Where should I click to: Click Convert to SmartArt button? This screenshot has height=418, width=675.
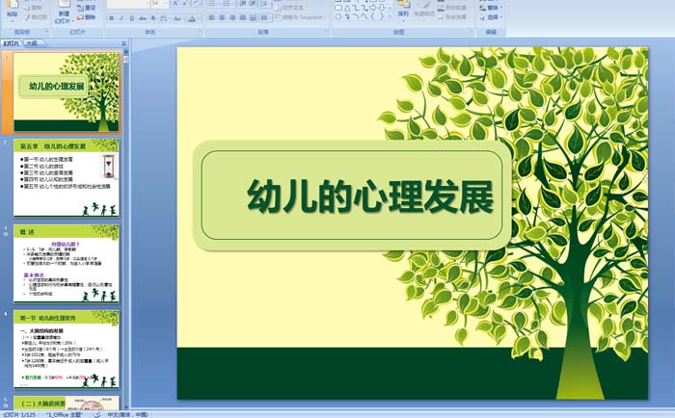pyautogui.click(x=299, y=17)
